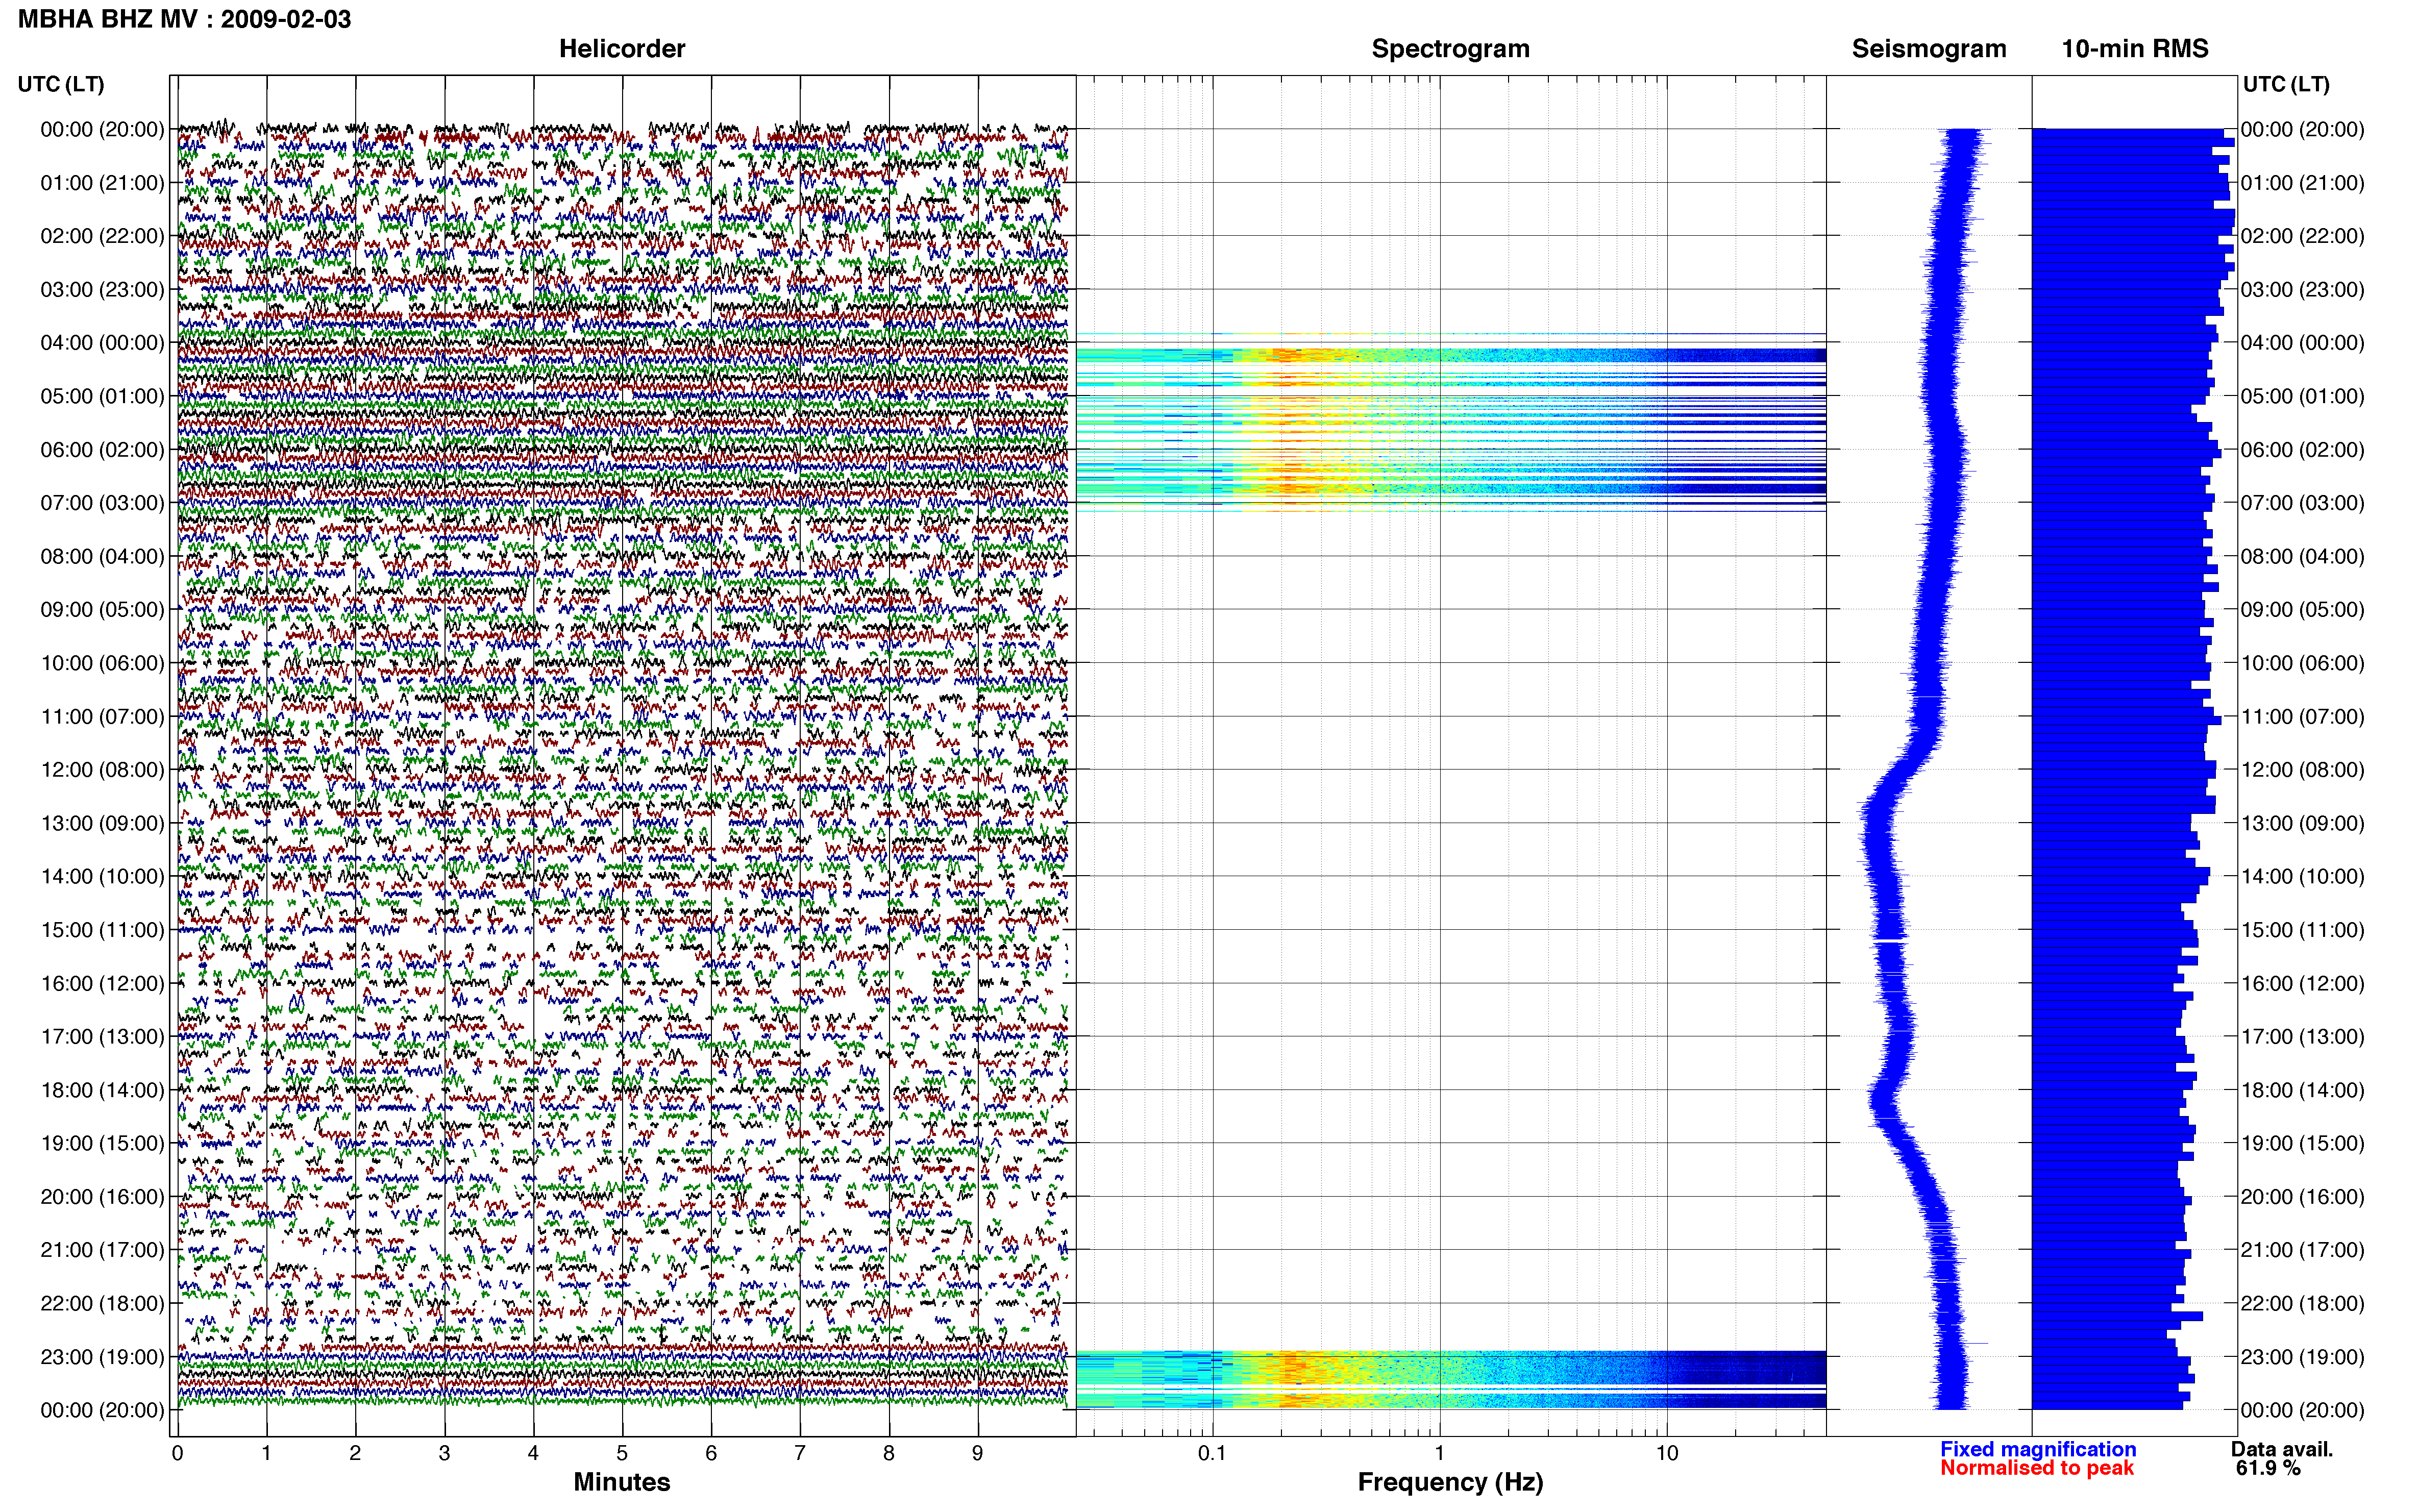Click the '10' frequency tick label
The image size is (2419, 1512).
click(1666, 1454)
